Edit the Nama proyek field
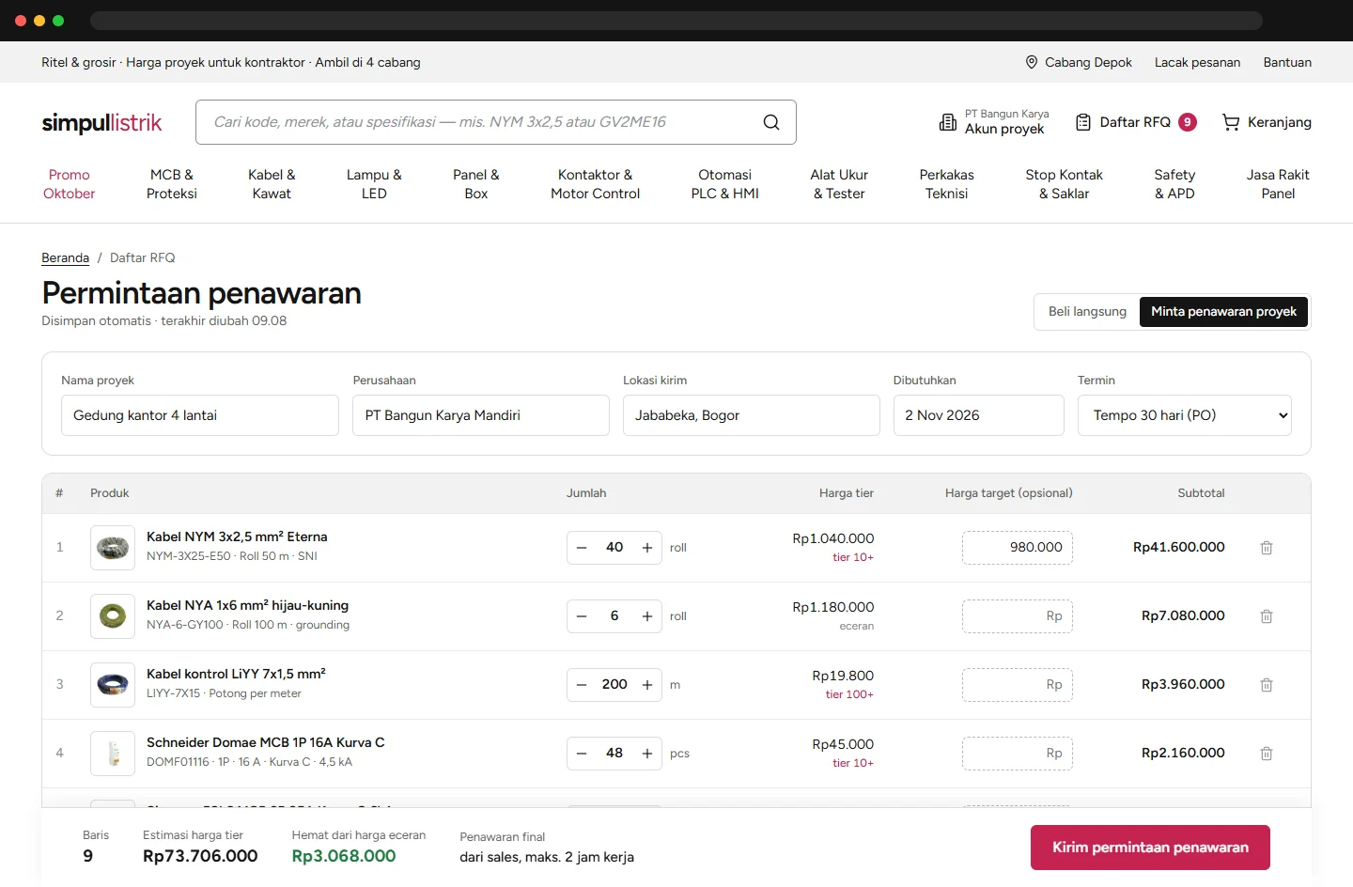 [x=200, y=415]
